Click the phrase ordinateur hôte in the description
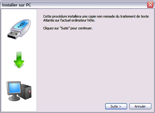Viewport: 155px width, 113px height. [83, 20]
